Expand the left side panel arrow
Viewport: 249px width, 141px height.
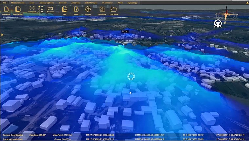point(2,34)
